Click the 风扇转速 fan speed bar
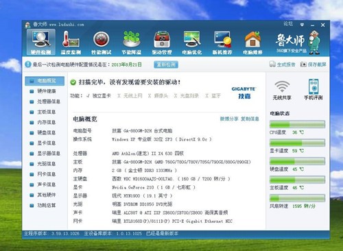The height and width of the screenshot is (251, 343). 297,198
